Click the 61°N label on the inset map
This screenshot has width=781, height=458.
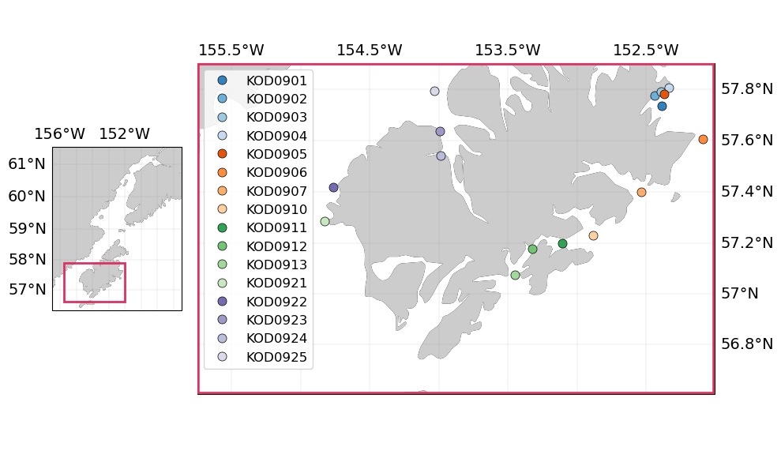(27, 164)
